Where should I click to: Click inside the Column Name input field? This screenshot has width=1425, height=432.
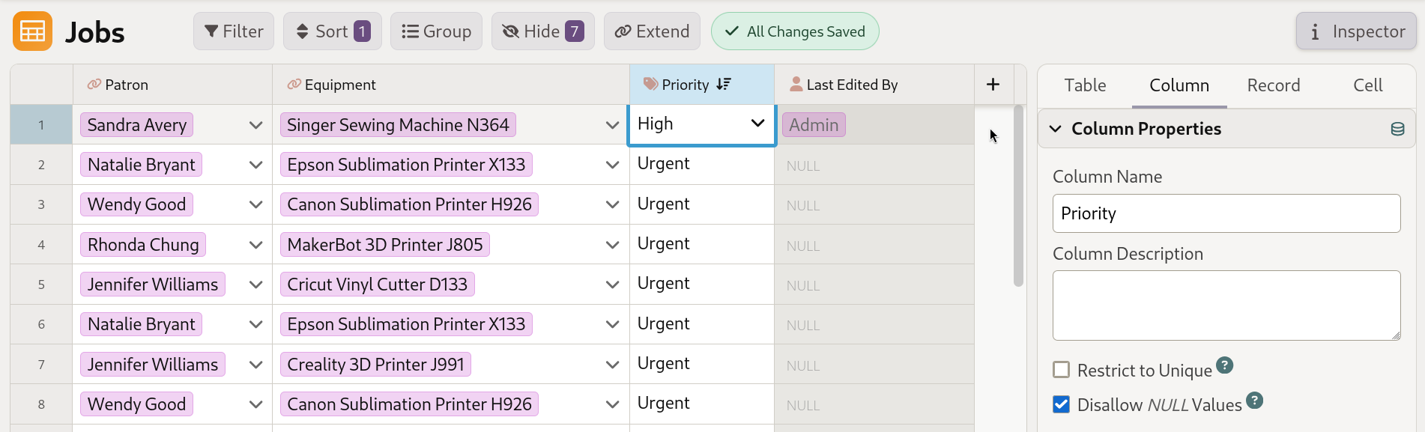(x=1226, y=213)
